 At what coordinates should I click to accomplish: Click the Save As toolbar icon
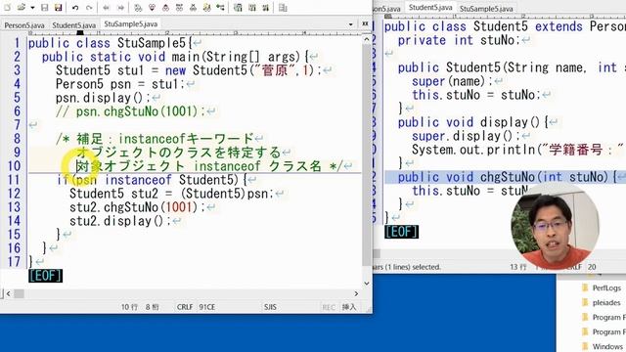pos(59,7)
